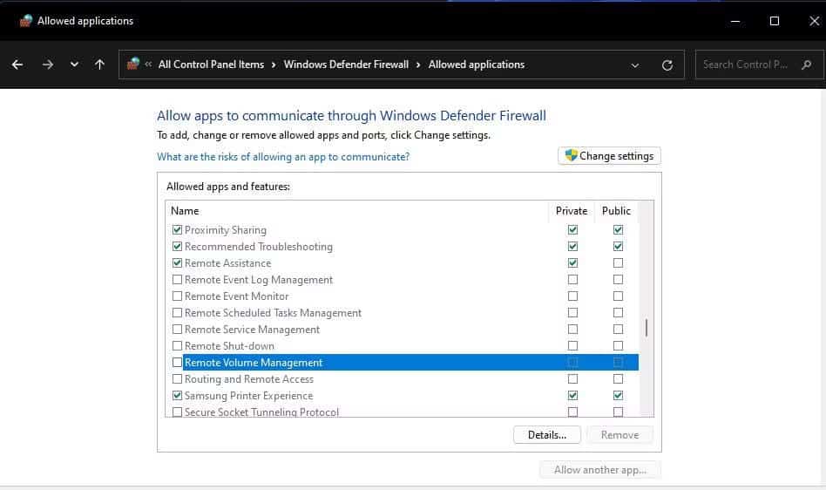Uncheck the Proximity Sharing name checkbox
The height and width of the screenshot is (490, 826).
tap(177, 229)
